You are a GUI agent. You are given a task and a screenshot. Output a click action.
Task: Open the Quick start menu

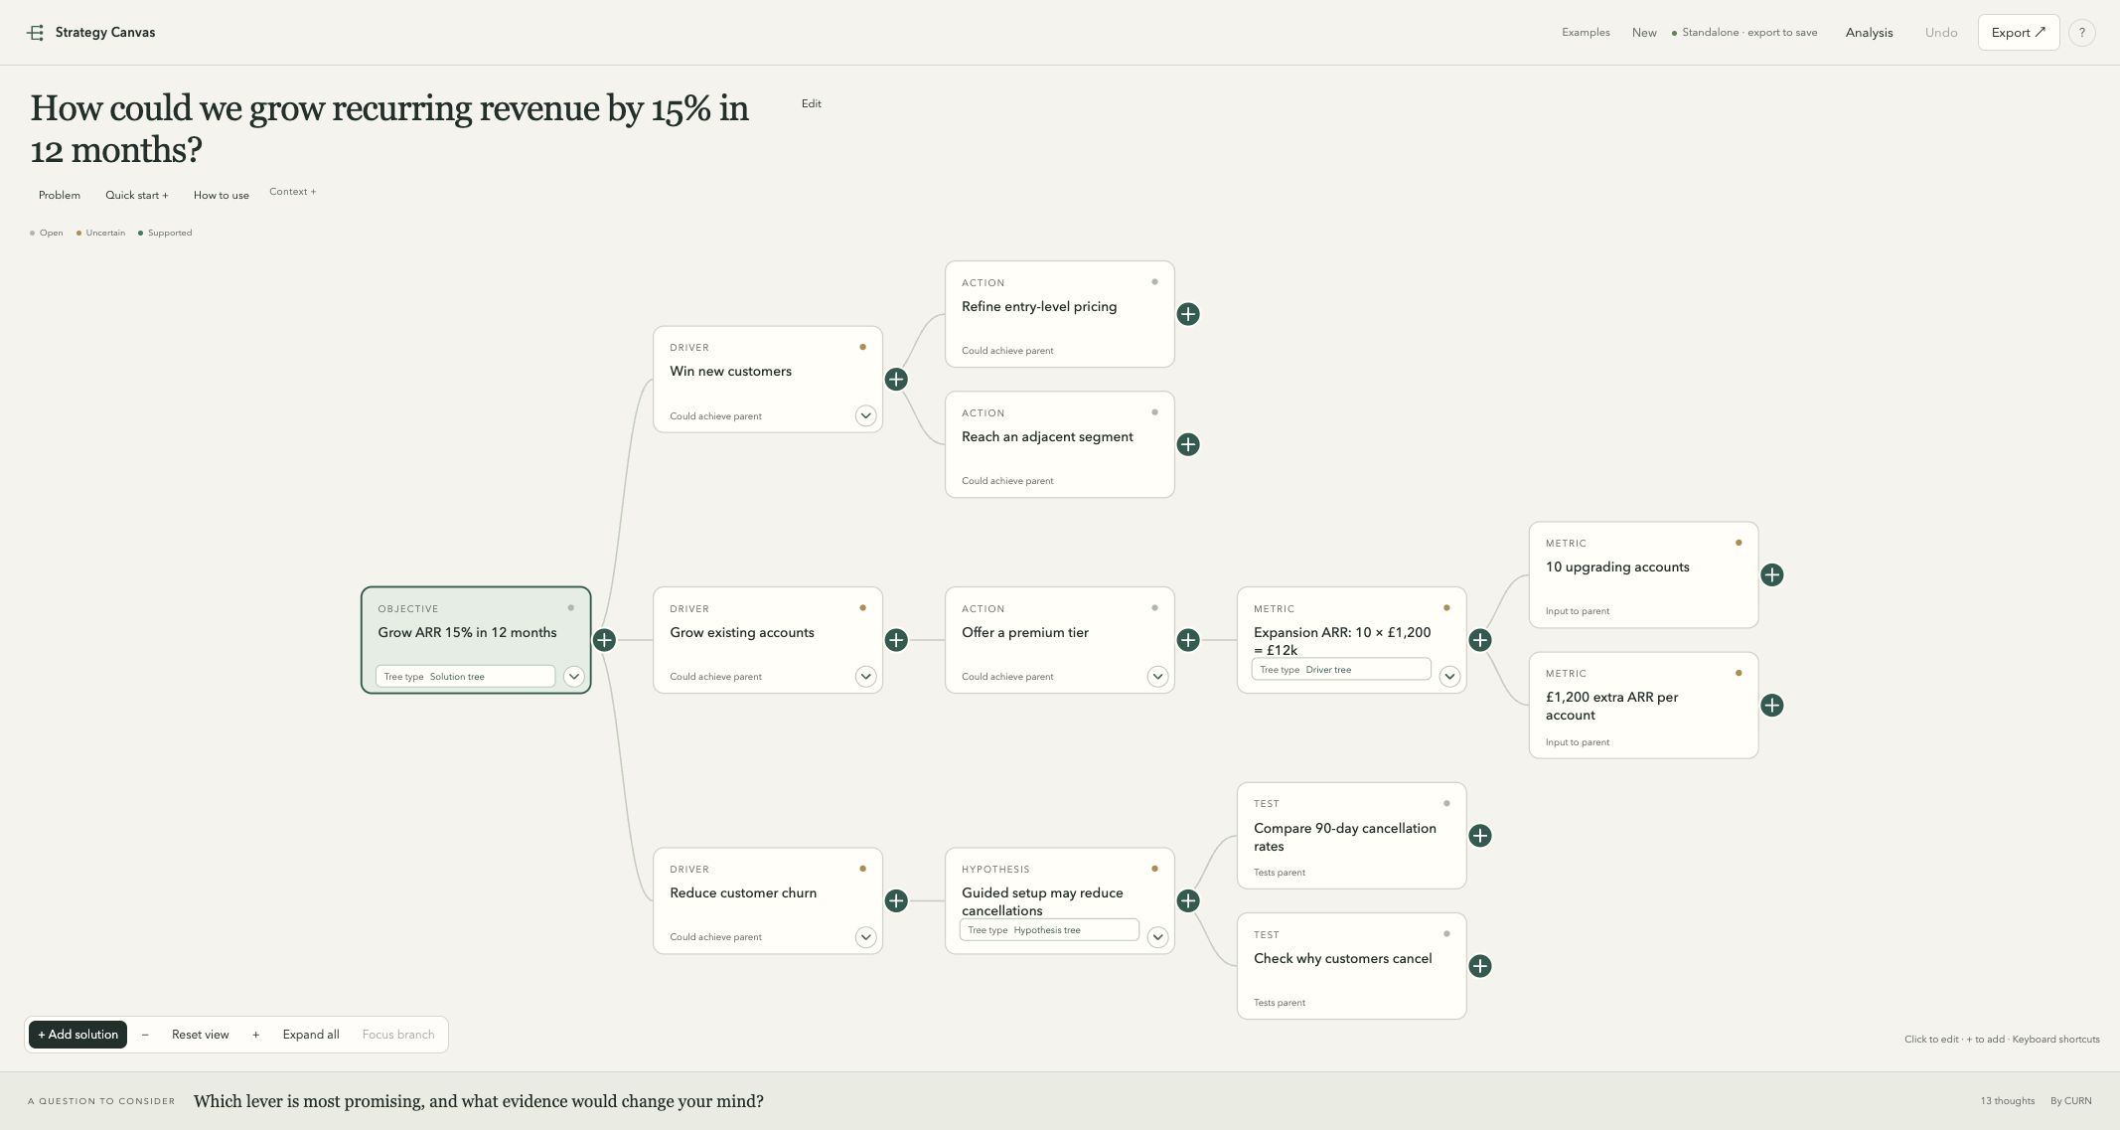coord(137,195)
